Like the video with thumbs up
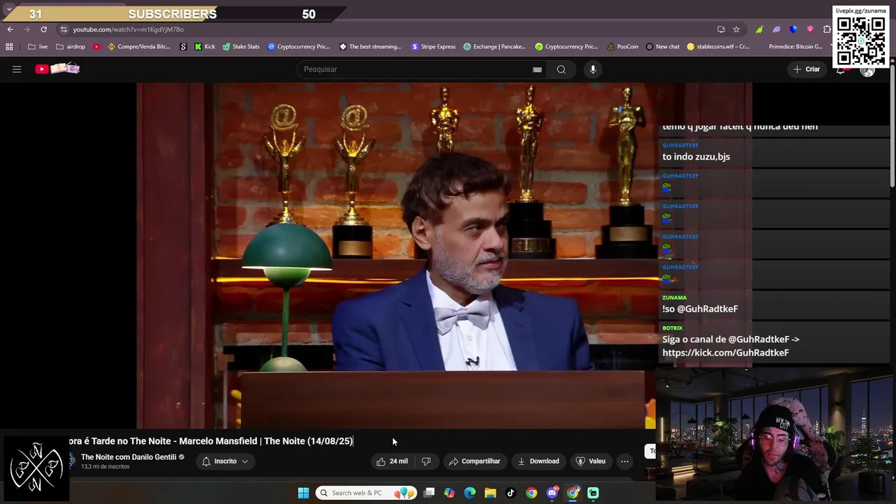The height and width of the screenshot is (504, 896). (x=391, y=461)
